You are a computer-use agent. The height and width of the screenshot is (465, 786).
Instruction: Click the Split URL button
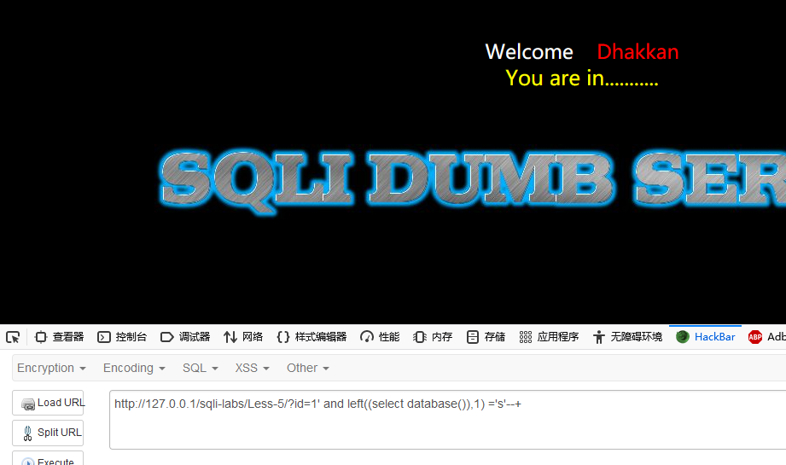pyautogui.click(x=48, y=433)
